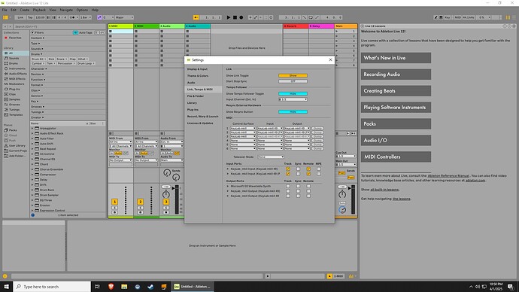
Task: Open Modulators category in browser
Action: point(17,84)
